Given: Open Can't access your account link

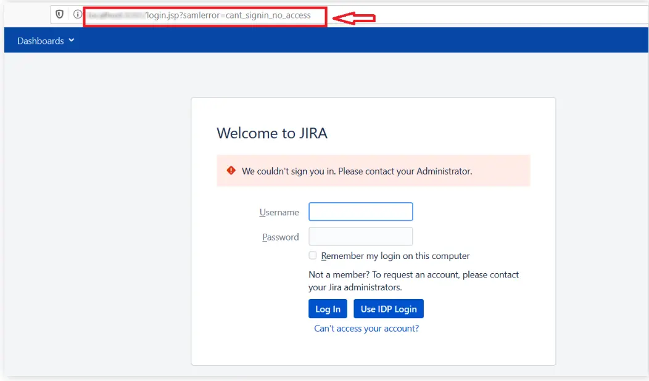Looking at the screenshot, I should pyautogui.click(x=366, y=328).
